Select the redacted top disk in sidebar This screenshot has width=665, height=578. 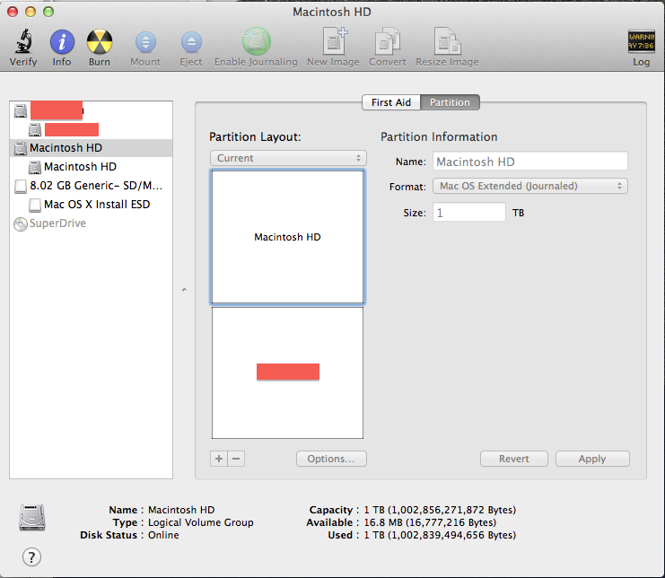point(91,110)
